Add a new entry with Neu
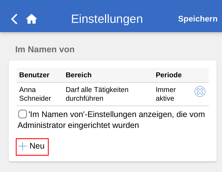Image resolution: width=222 pixels, height=172 pixels. [x=32, y=147]
